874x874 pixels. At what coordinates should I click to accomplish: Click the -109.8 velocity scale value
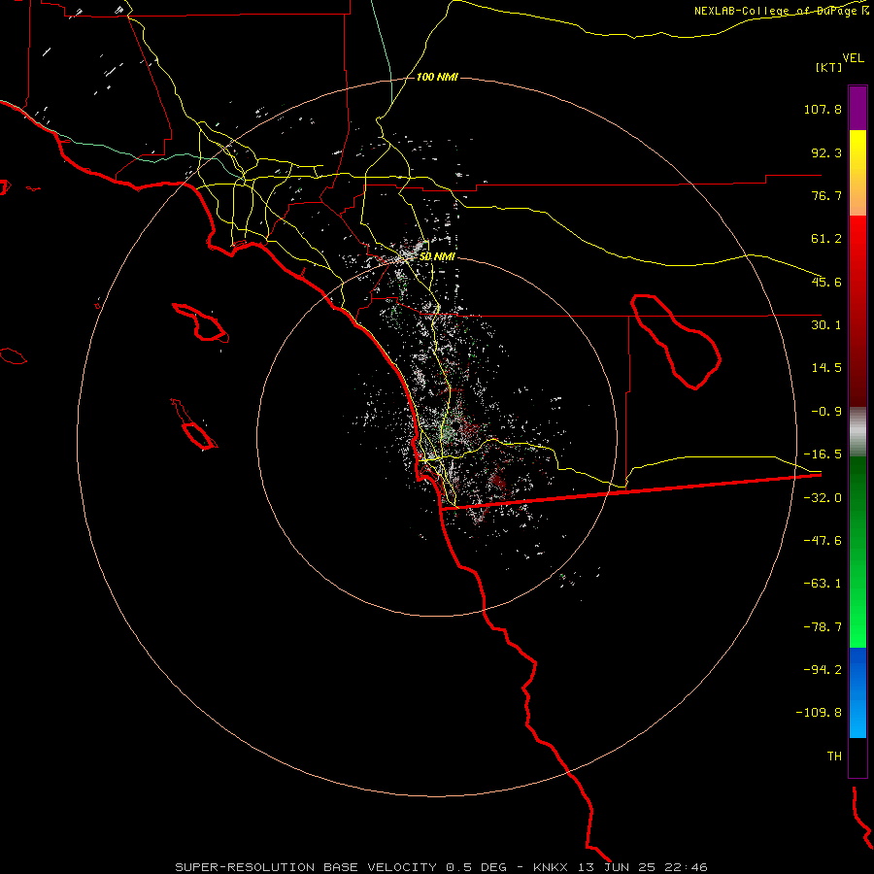[819, 713]
